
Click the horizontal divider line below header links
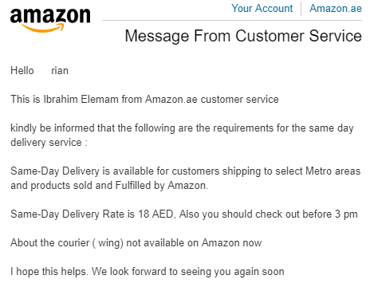click(232, 20)
